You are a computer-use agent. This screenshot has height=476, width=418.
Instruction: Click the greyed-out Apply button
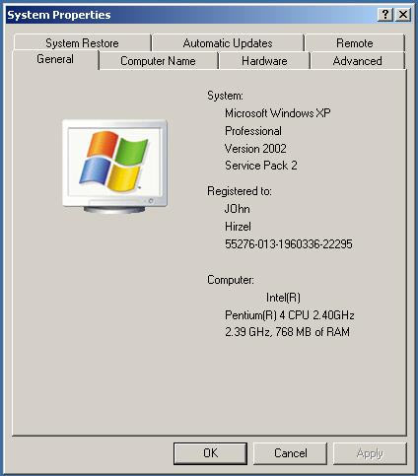[x=370, y=453]
